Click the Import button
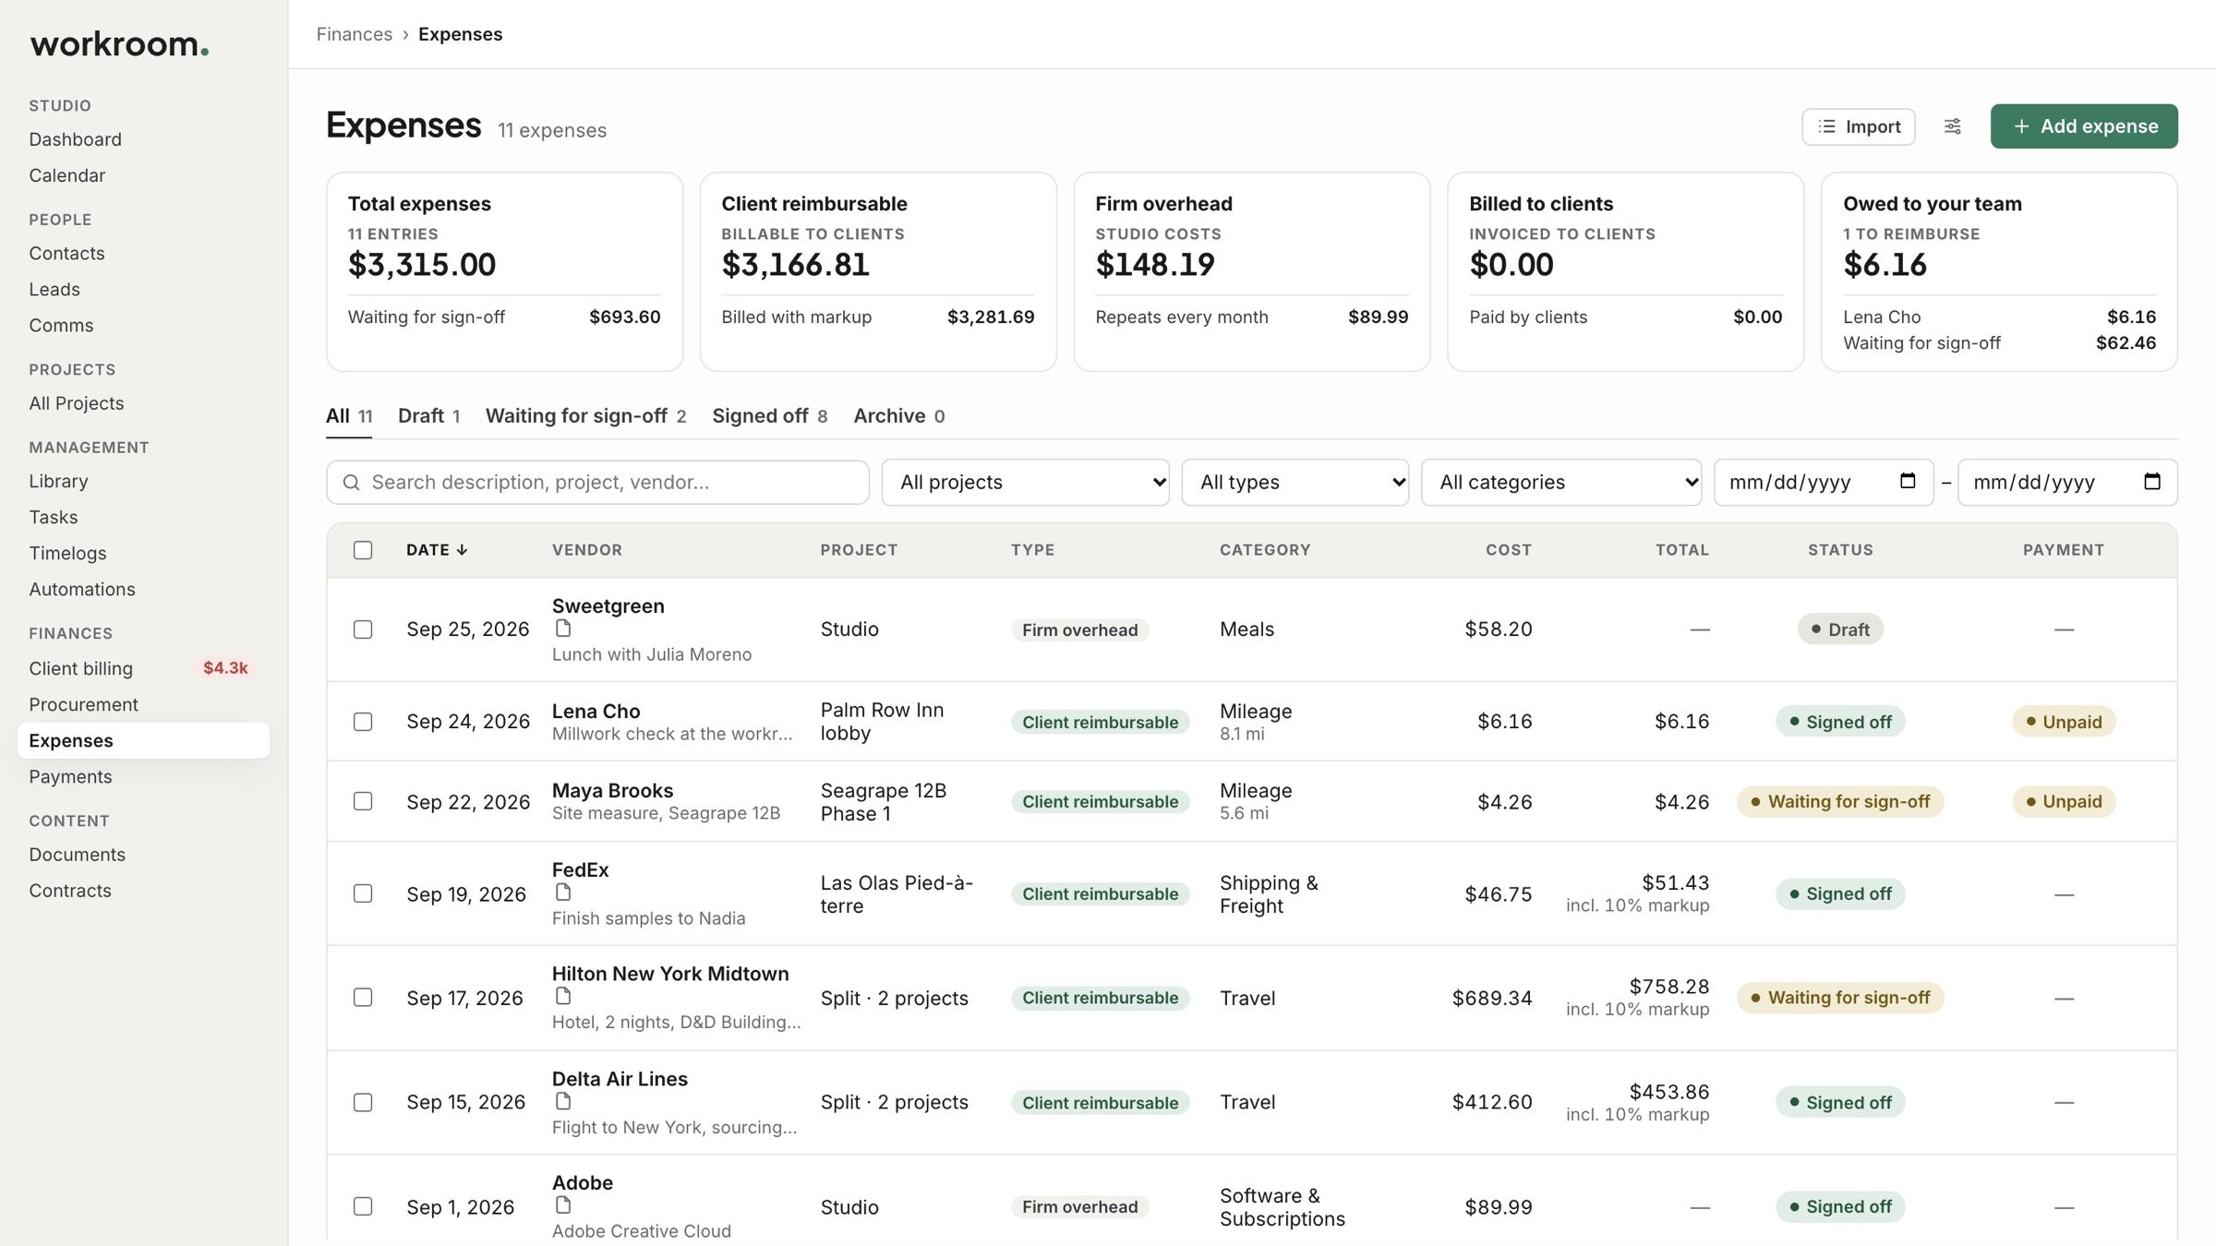The height and width of the screenshot is (1246, 2216). (1858, 126)
